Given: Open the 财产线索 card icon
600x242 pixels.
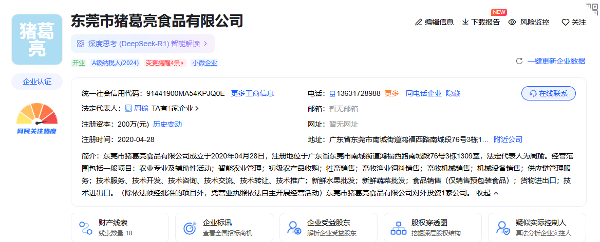Looking at the screenshot, I should (86, 228).
